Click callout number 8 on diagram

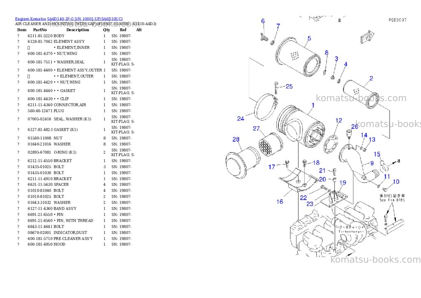[x=326, y=53]
